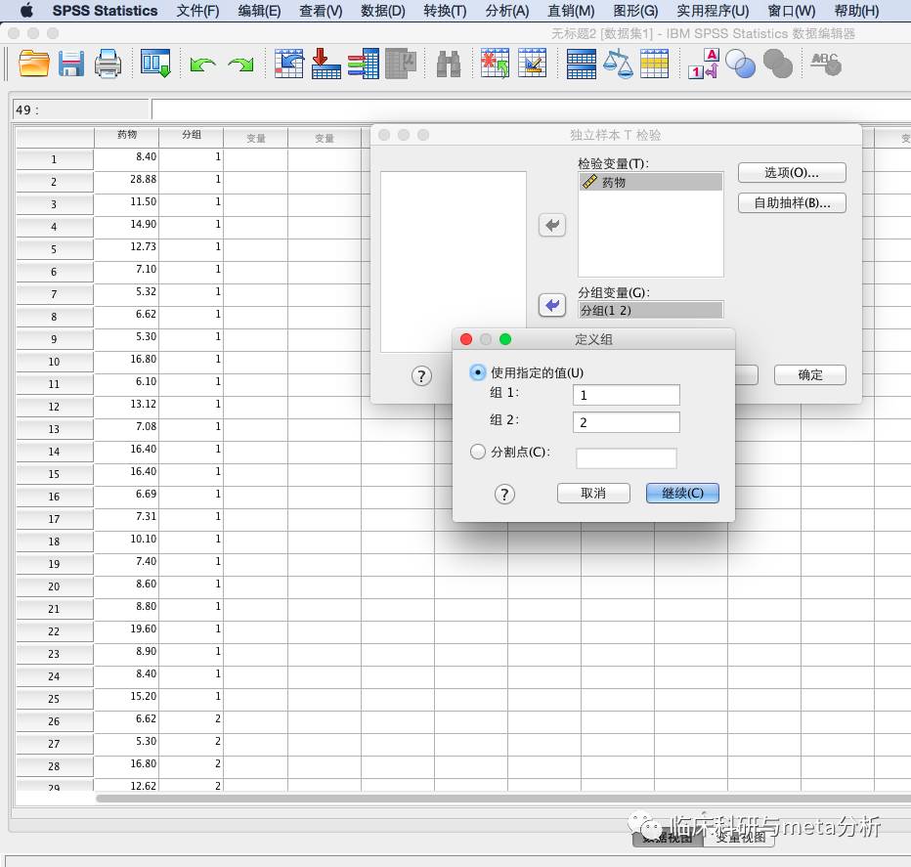The image size is (911, 867).
Task: Open the Recall recently used dialogs icon
Action: (155, 64)
